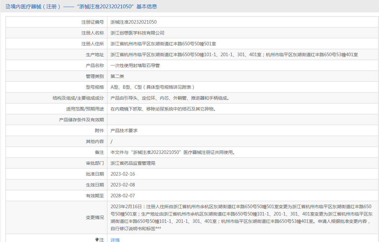The width and height of the screenshot is (379, 242).
Task: Open the 详情 link
Action: pos(115,240)
